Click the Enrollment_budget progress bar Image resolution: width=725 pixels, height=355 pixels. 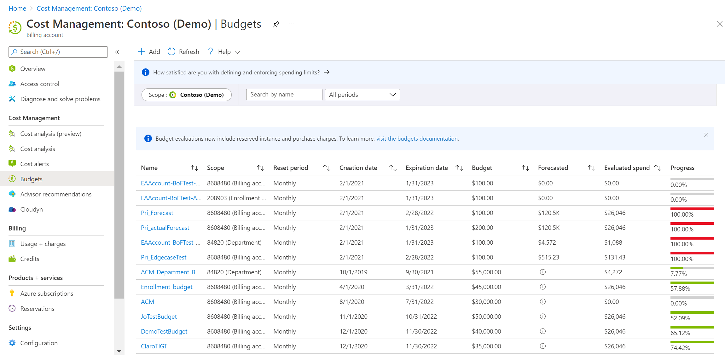692,283
